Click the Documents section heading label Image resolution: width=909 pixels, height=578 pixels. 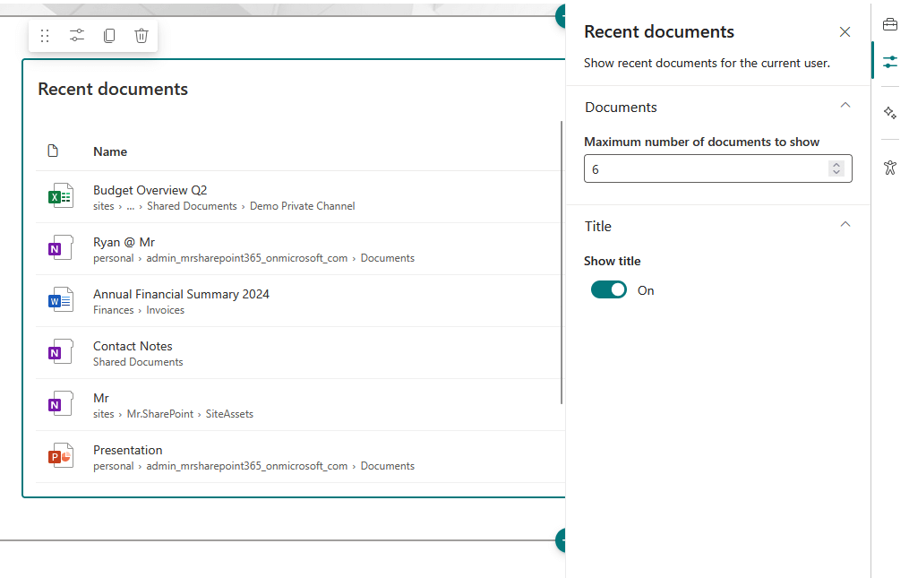pos(621,108)
